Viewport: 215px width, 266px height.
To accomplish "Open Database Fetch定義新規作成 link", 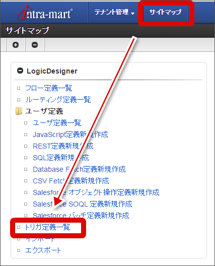I will pyautogui.click(x=79, y=169).
